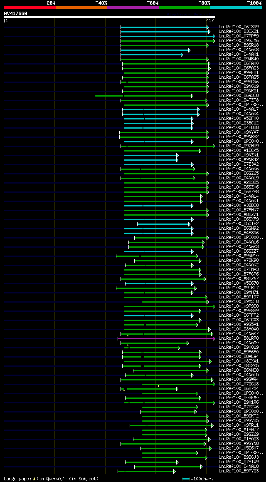This screenshot has height=482, width=266.
Task: Select the UniRef100_A1ECK5 label
Action: [239, 151]
